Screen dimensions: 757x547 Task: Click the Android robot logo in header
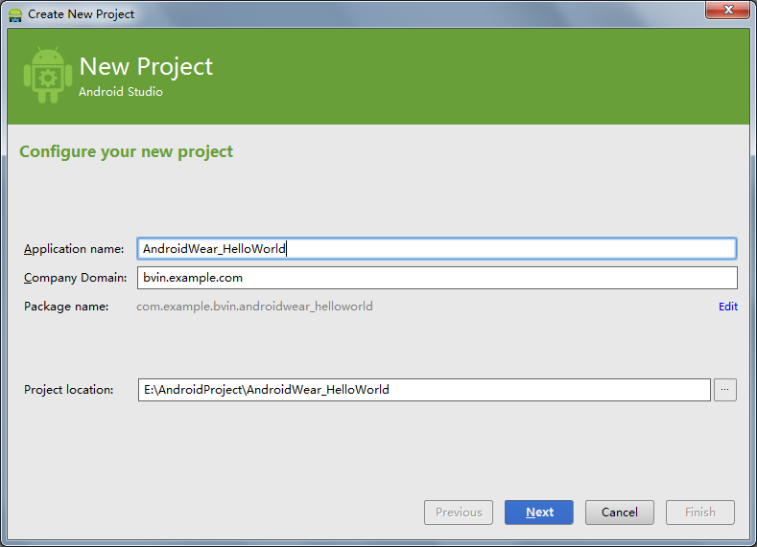[48, 75]
